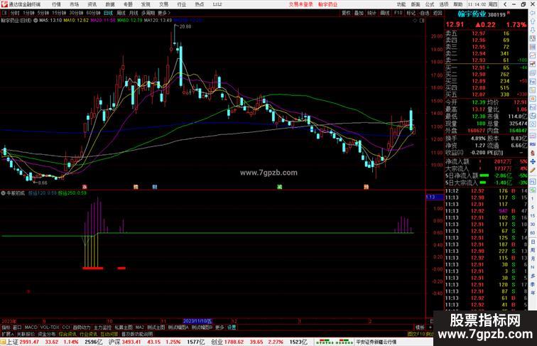This screenshot has width=537, height=346.
Task: Click the 统计 statistics button
Action: pyautogui.click(x=372, y=13)
